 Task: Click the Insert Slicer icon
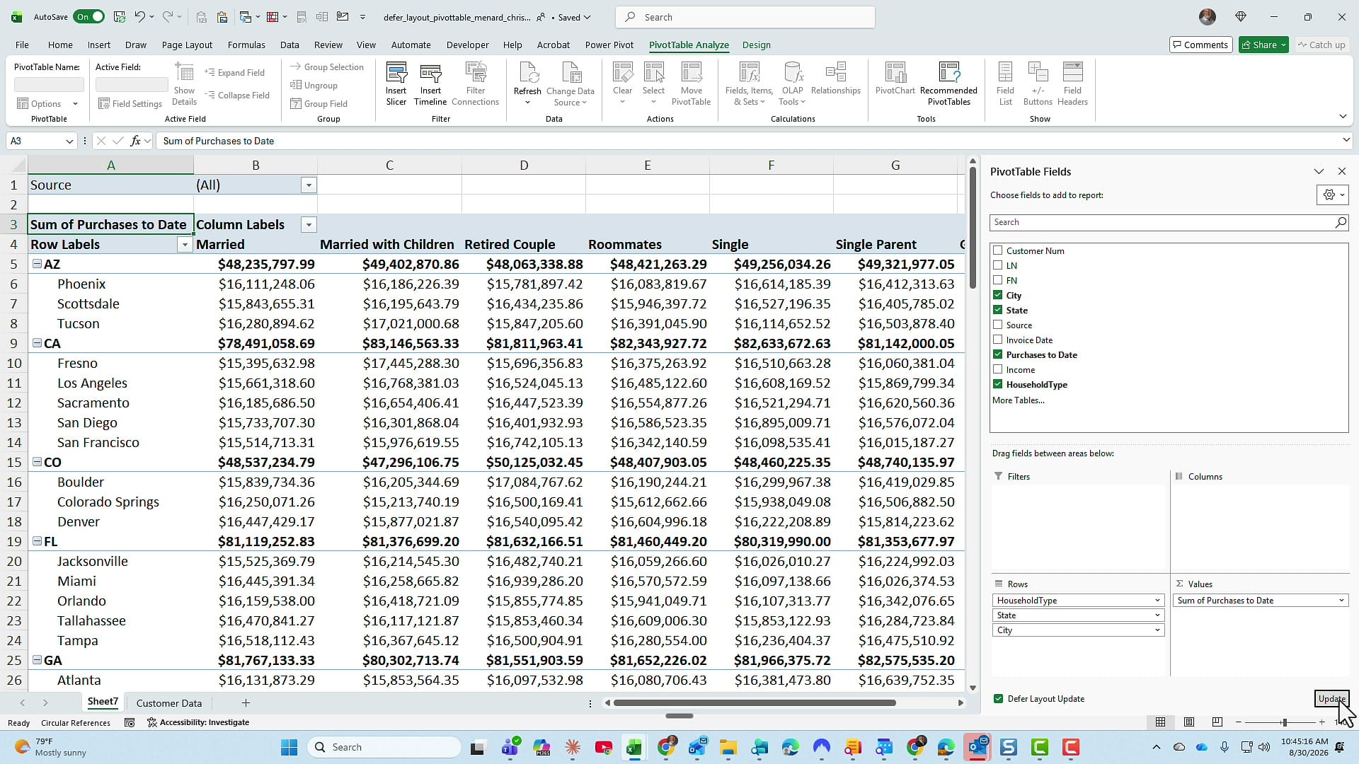[396, 83]
